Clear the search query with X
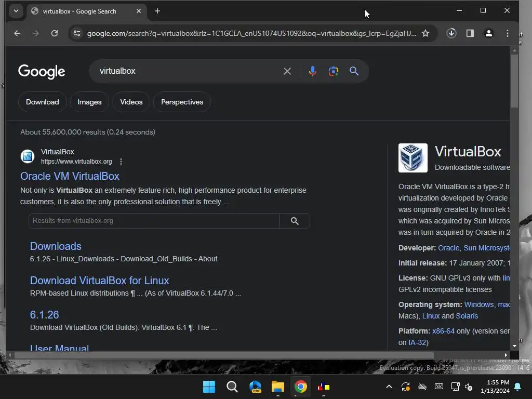Screen dimensions: 532x399 click(x=287, y=71)
